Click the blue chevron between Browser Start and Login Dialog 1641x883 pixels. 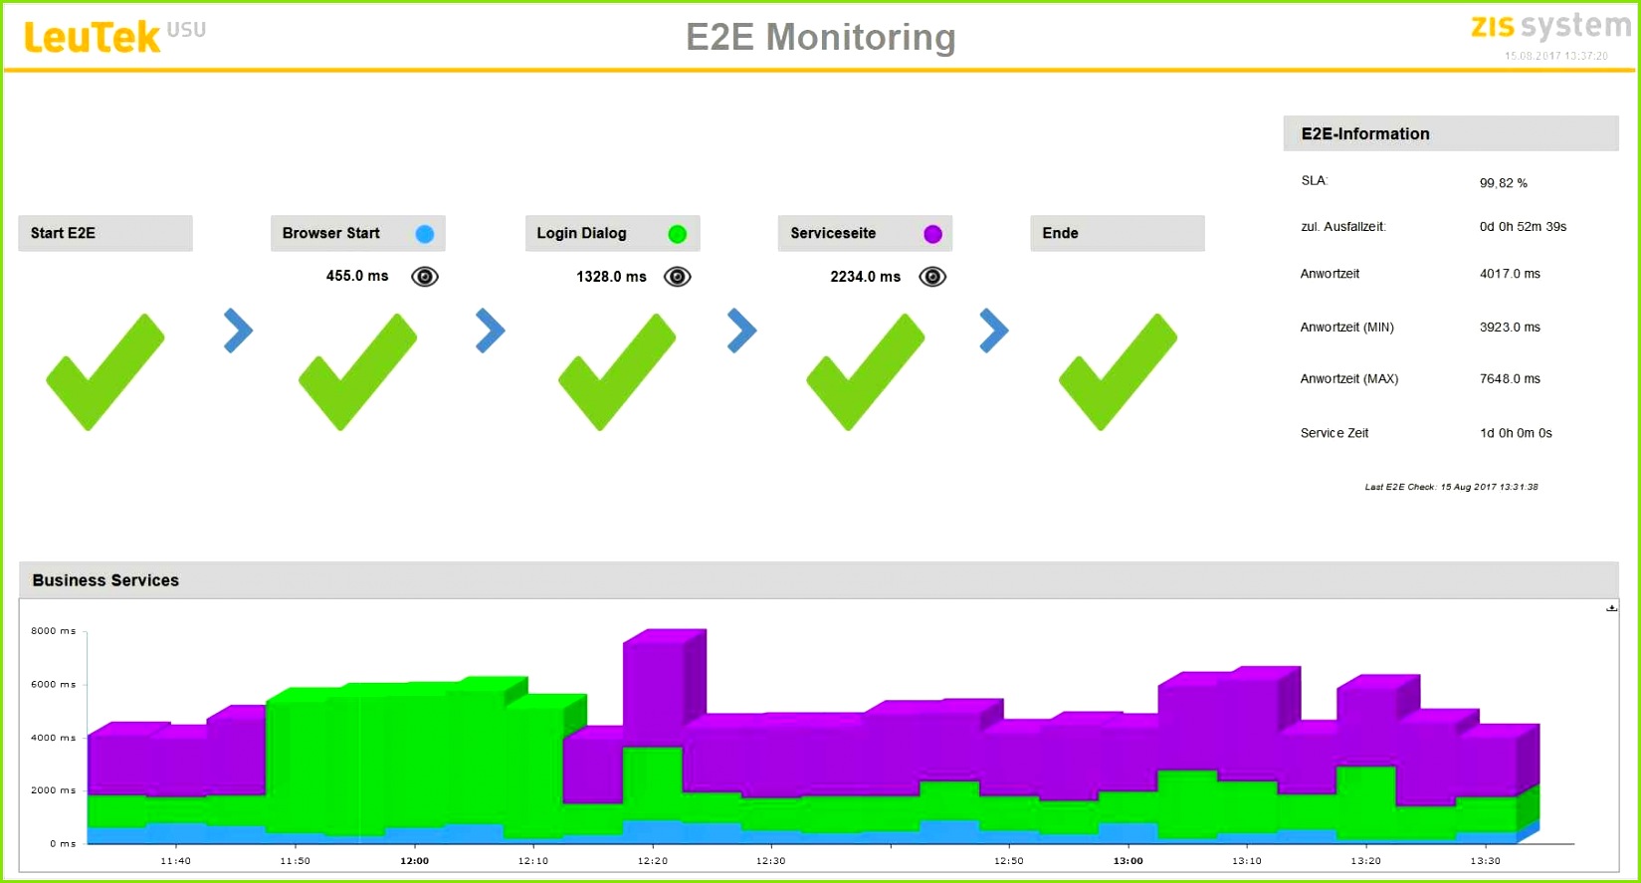click(491, 331)
